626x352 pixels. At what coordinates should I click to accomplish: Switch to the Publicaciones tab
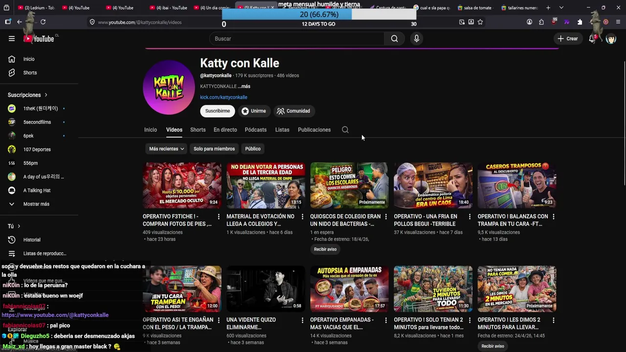click(314, 130)
